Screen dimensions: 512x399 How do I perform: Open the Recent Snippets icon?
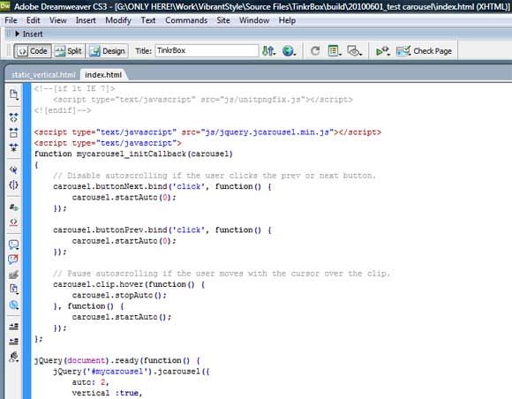(x=13, y=289)
